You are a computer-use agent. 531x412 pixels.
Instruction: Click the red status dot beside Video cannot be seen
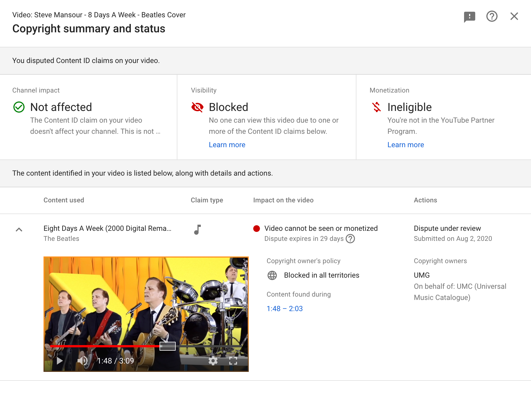[x=257, y=229]
